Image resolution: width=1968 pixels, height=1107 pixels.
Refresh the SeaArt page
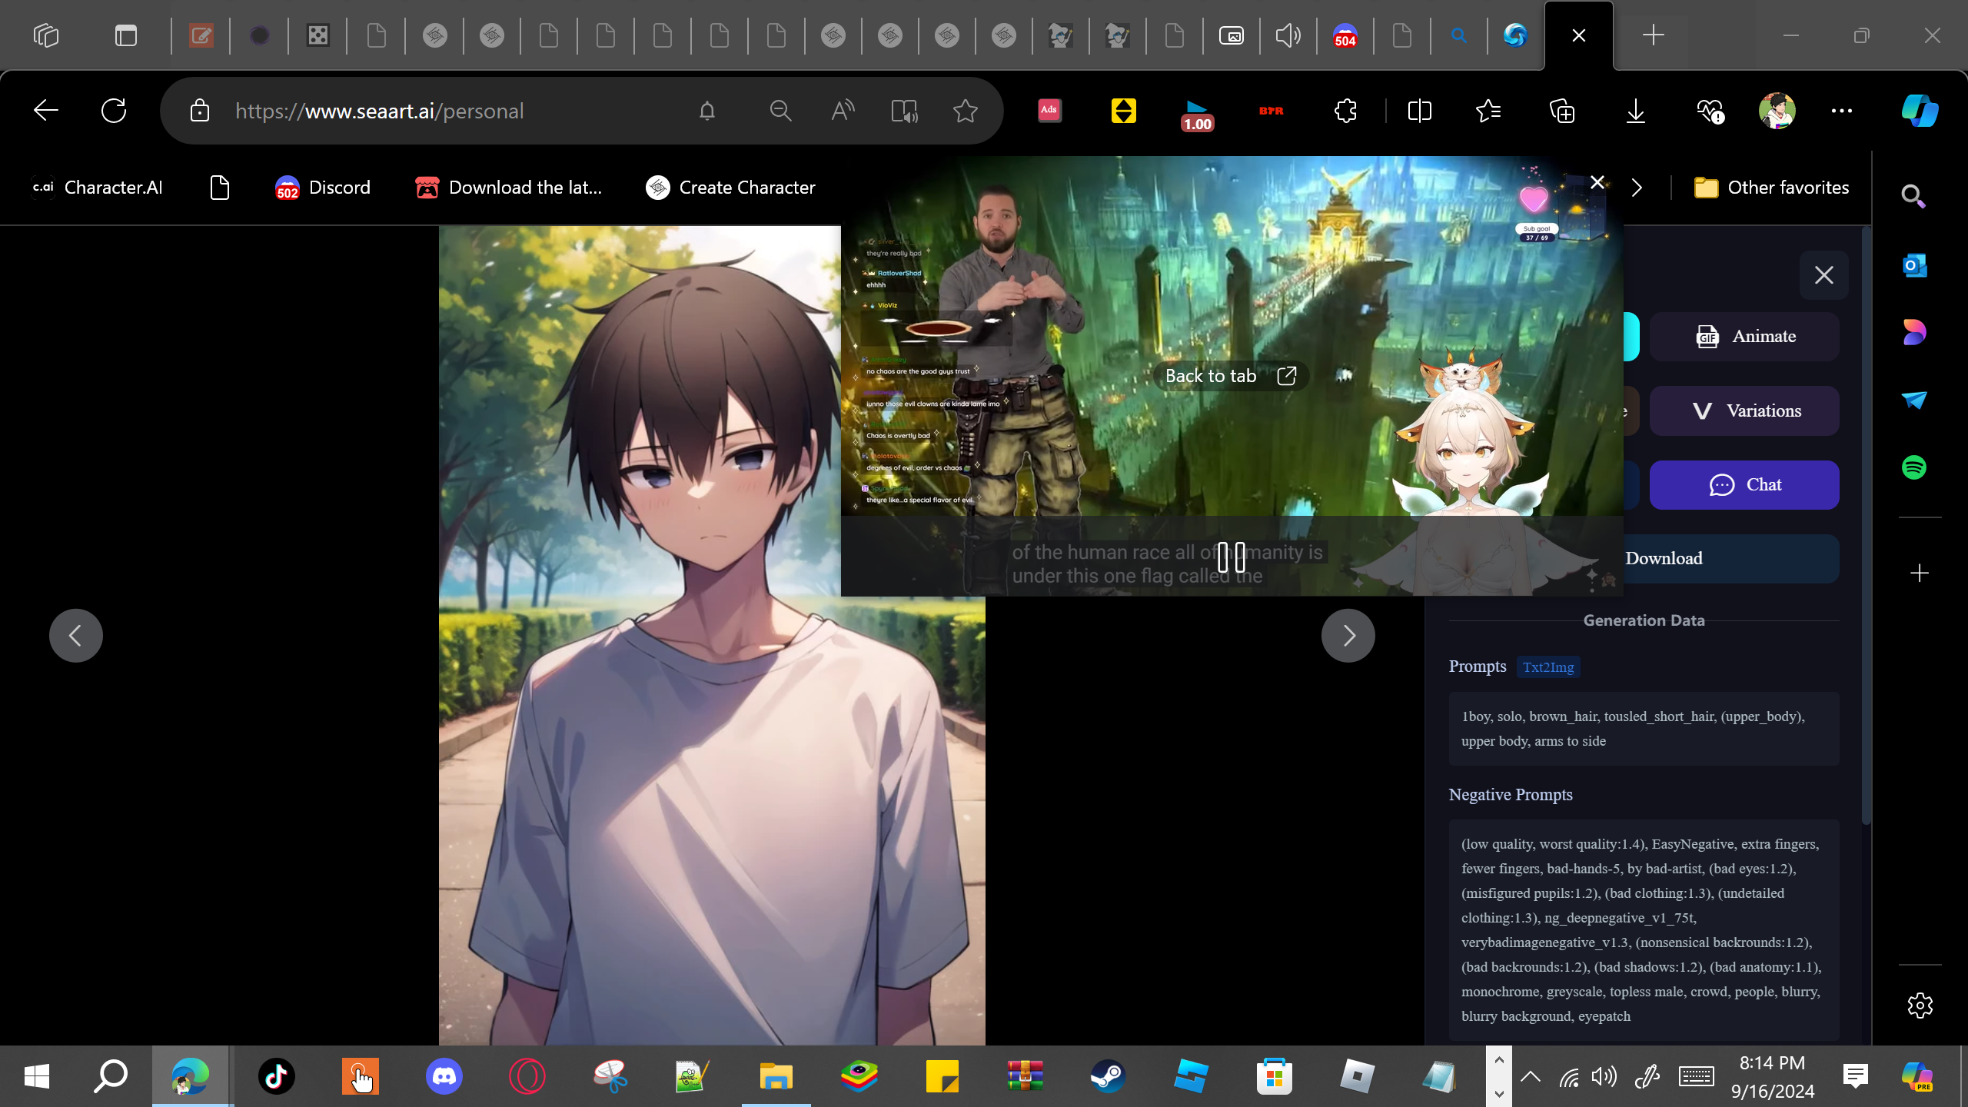(114, 111)
